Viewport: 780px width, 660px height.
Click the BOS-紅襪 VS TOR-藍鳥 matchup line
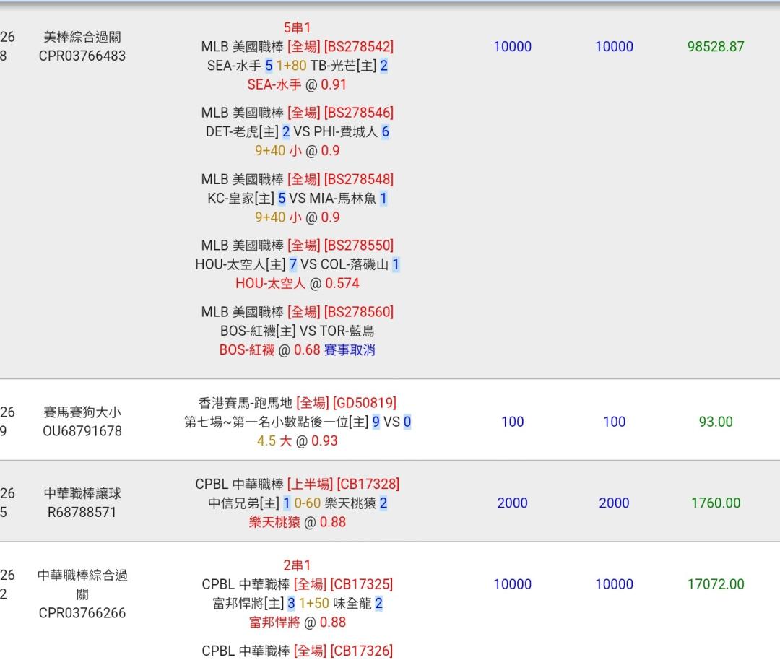tap(297, 331)
